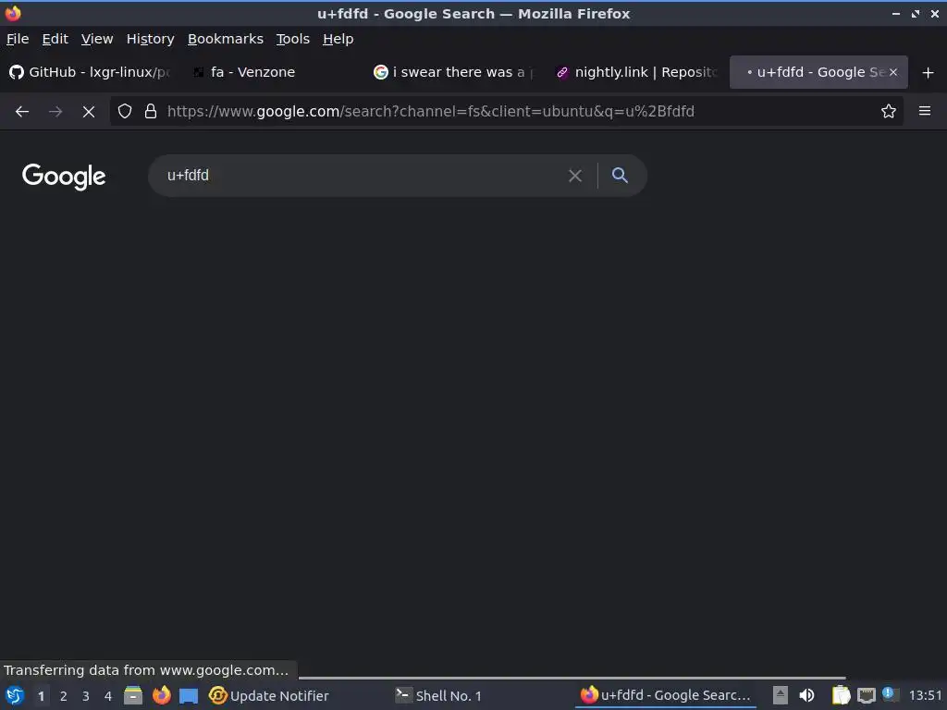Screen dimensions: 947x710
Task: Select Firefox u+fdfd window in taskbar
Action: point(666,695)
